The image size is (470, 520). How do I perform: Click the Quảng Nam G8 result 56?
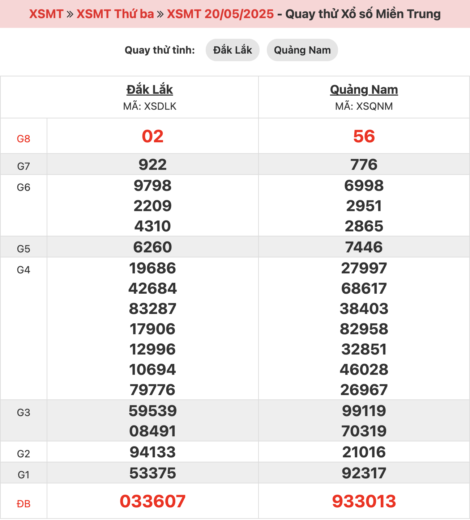coord(364,137)
